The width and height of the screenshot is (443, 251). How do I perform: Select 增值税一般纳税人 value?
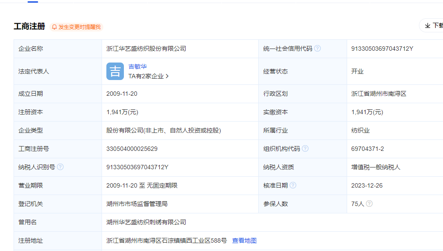tap(376, 167)
